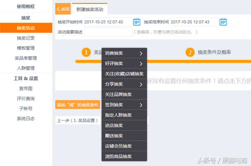Open 子帐号 in the sidebar
251x166 pixels.
[26, 109]
